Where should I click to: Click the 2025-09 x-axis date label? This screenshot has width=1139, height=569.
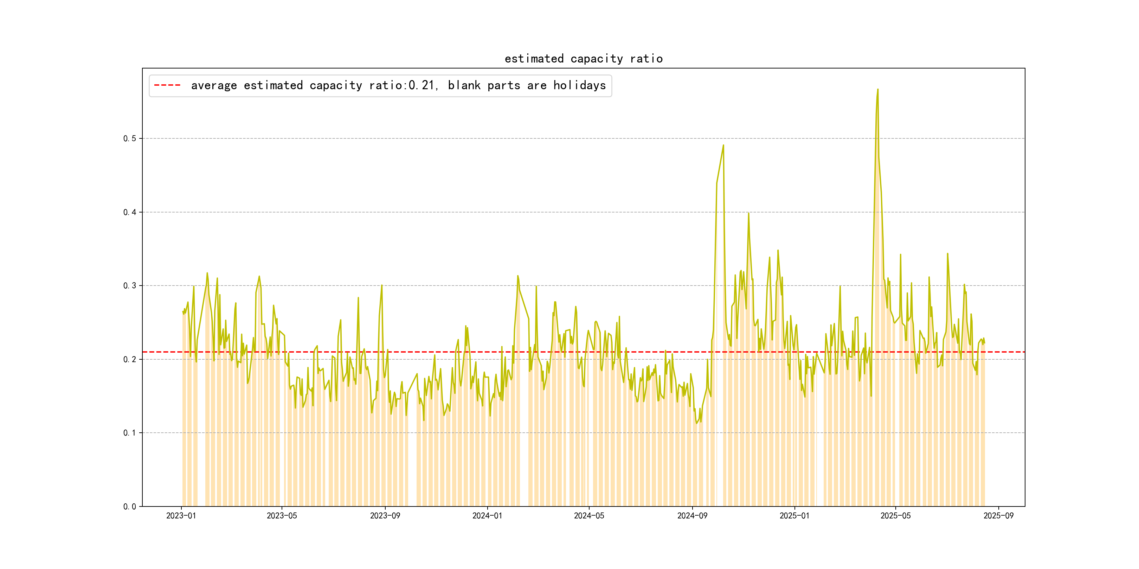(x=998, y=516)
